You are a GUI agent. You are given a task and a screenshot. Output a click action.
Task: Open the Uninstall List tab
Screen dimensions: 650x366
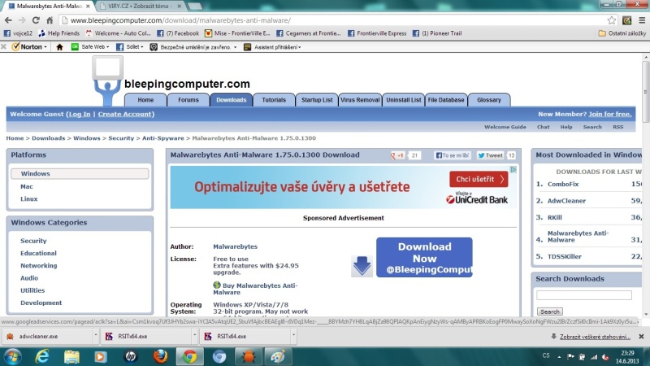pos(403,100)
